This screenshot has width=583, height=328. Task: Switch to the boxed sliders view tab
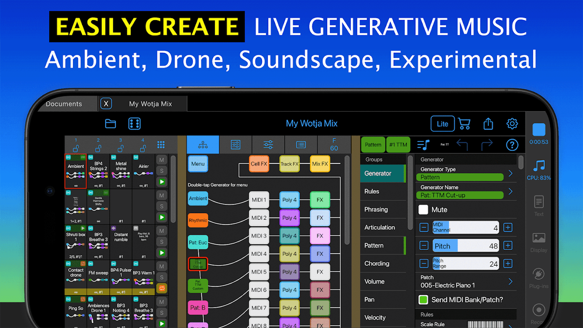[x=236, y=145]
